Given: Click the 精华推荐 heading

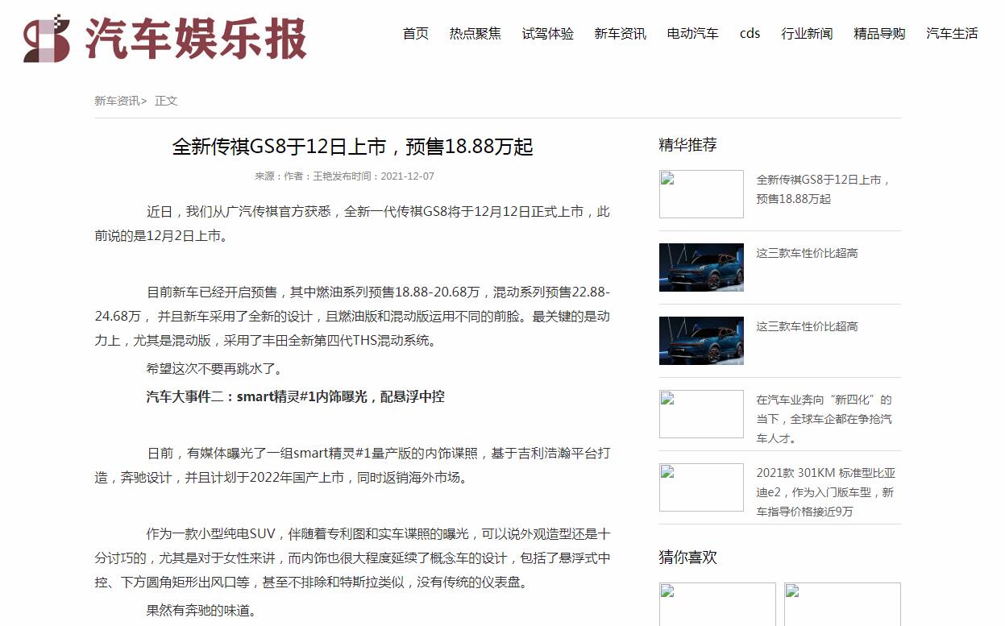Looking at the screenshot, I should (687, 145).
